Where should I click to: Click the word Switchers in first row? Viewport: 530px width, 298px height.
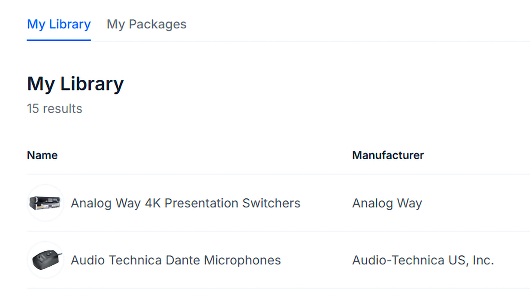coord(271,203)
